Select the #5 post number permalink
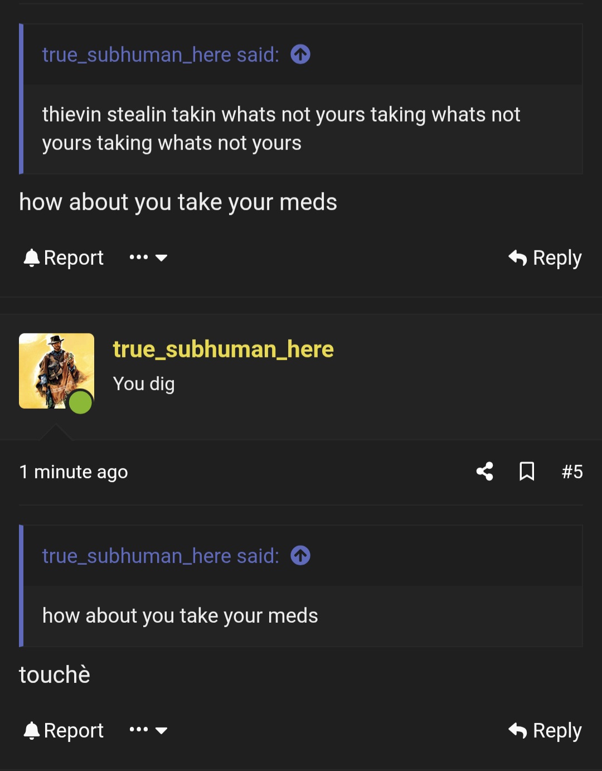602x771 pixels. (572, 472)
